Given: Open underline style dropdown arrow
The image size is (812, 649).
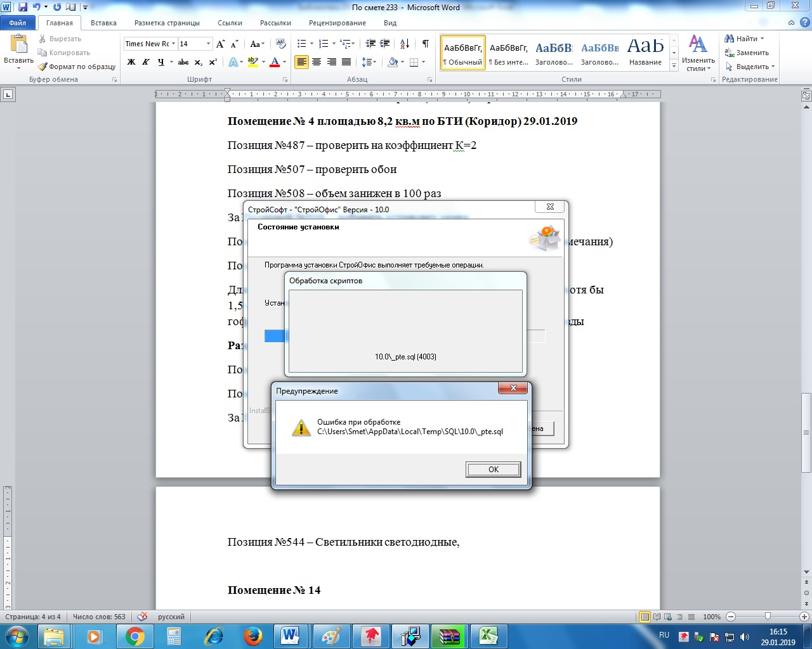Looking at the screenshot, I should [171, 62].
